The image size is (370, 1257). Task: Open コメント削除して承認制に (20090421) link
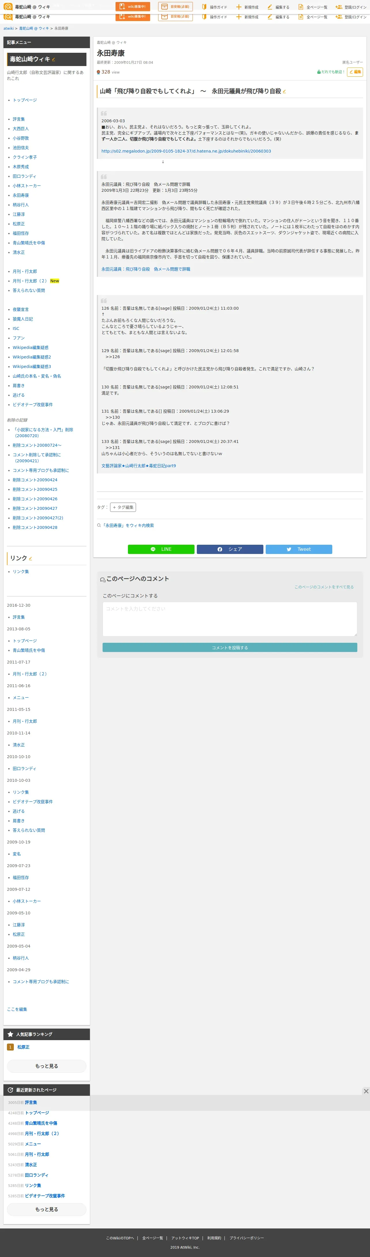[37, 458]
